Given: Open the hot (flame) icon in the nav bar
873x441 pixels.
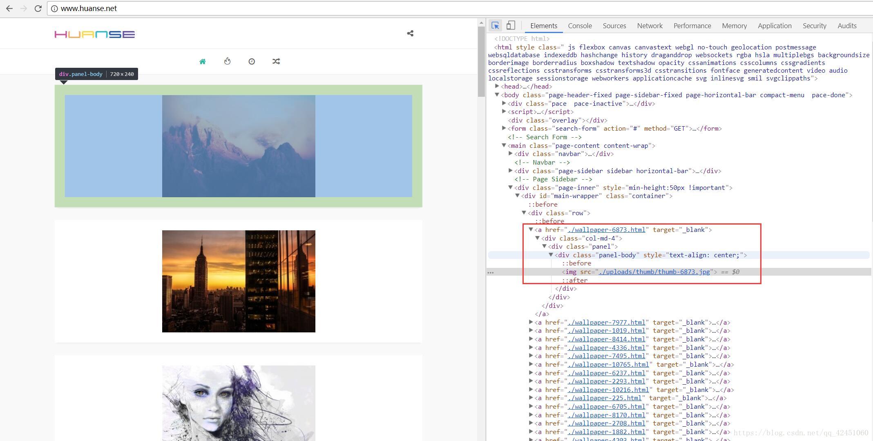Looking at the screenshot, I should point(227,61).
